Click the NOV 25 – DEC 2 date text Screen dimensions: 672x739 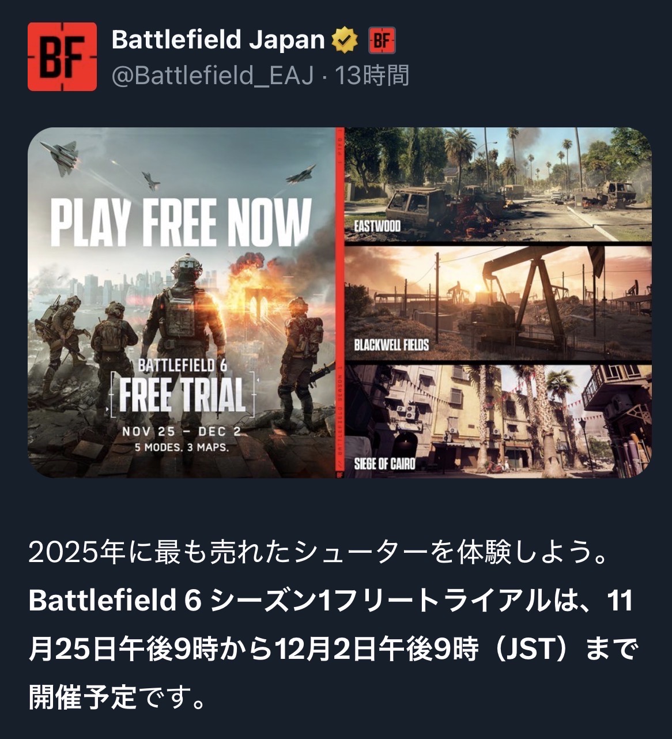(x=182, y=432)
